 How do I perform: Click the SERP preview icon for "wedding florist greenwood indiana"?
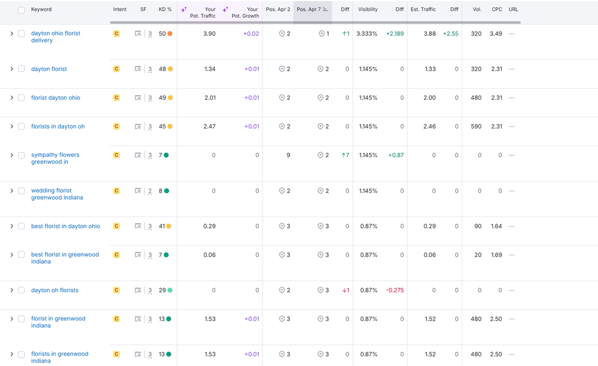[138, 191]
